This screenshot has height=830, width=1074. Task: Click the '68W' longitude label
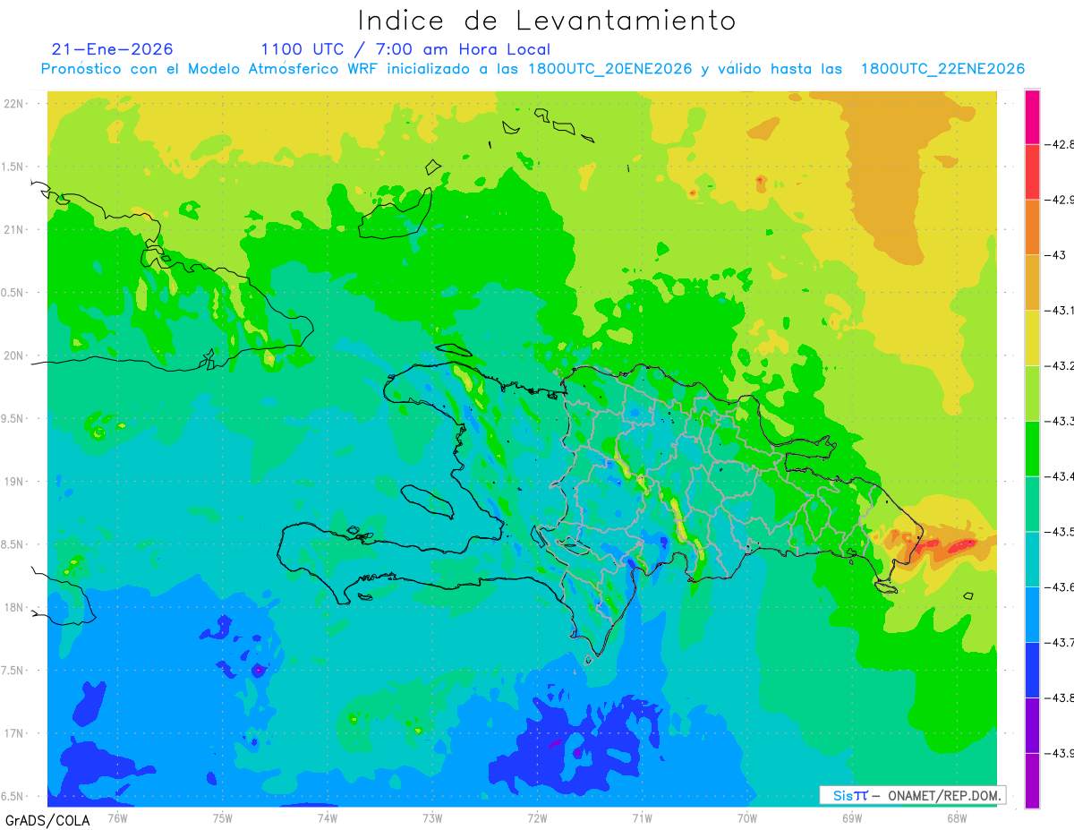click(x=957, y=817)
